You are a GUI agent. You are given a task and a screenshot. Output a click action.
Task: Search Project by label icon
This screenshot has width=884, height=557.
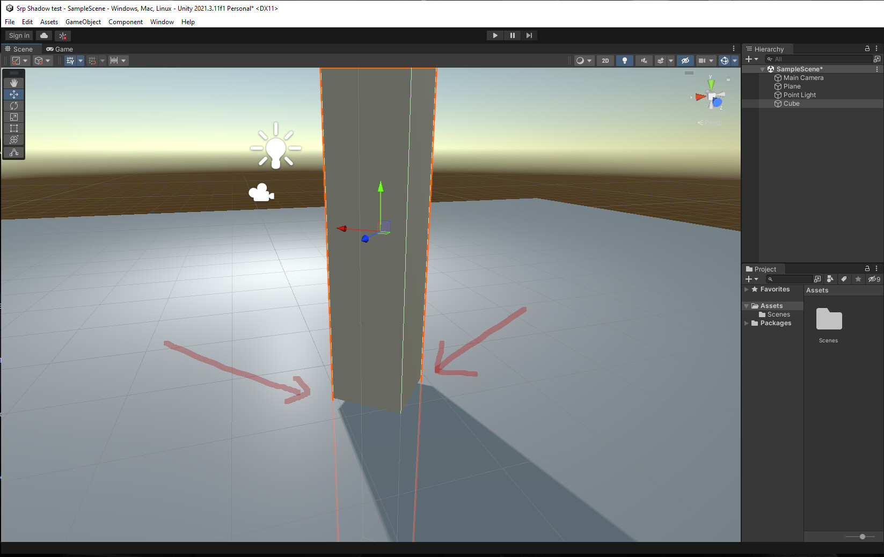844,279
